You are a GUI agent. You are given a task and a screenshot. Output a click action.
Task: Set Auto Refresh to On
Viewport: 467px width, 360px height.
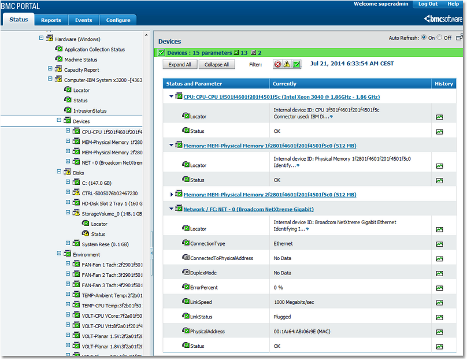click(424, 38)
